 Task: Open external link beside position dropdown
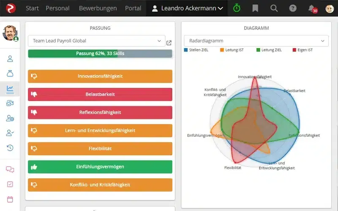(169, 43)
